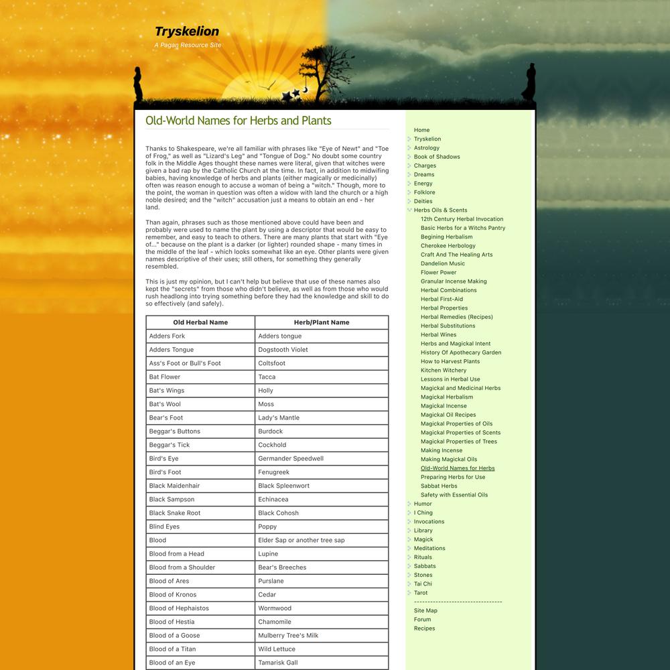Image resolution: width=670 pixels, height=670 pixels.
Task: Open Herbal Remedies (Recipes) page
Action: click(x=457, y=317)
